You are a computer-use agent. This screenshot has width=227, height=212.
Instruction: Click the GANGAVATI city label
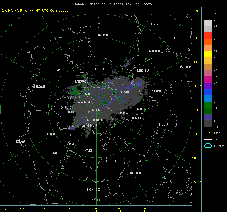[x=144, y=109]
